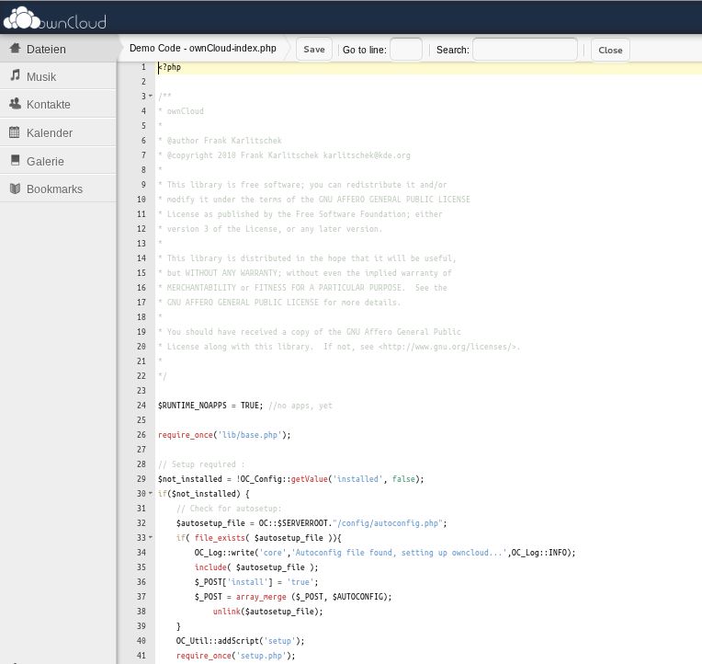
Task: Open the Kontakte section
Action: (58, 105)
